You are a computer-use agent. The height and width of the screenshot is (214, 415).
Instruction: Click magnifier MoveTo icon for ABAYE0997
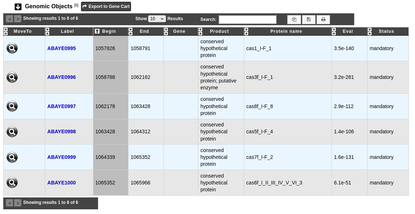point(12,106)
